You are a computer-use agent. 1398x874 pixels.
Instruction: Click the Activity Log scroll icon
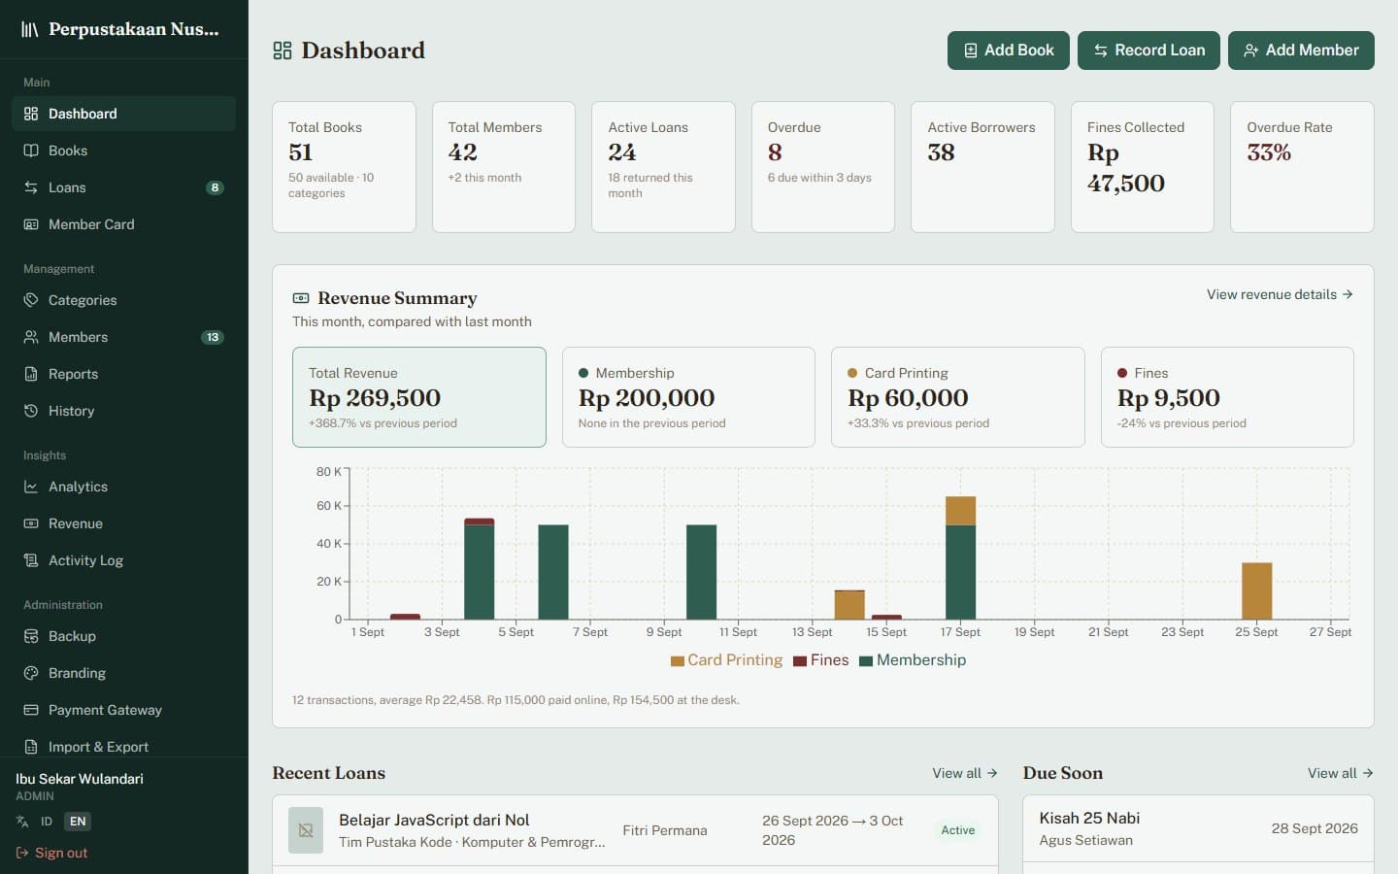pos(31,560)
